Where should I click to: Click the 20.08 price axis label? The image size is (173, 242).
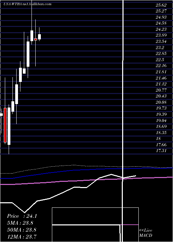click(x=161, y=102)
